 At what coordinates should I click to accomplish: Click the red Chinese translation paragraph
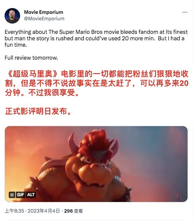(x=97, y=83)
